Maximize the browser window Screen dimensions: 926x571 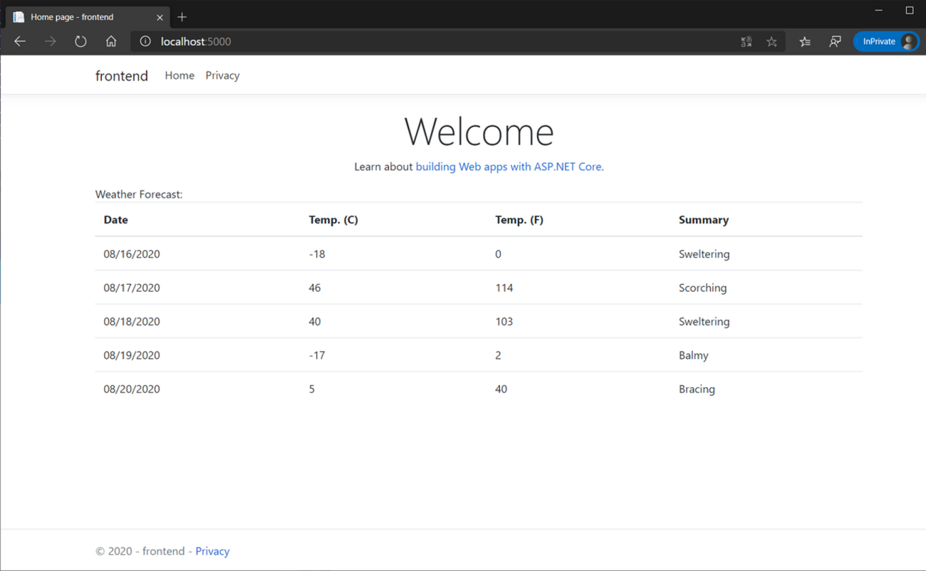(x=910, y=11)
